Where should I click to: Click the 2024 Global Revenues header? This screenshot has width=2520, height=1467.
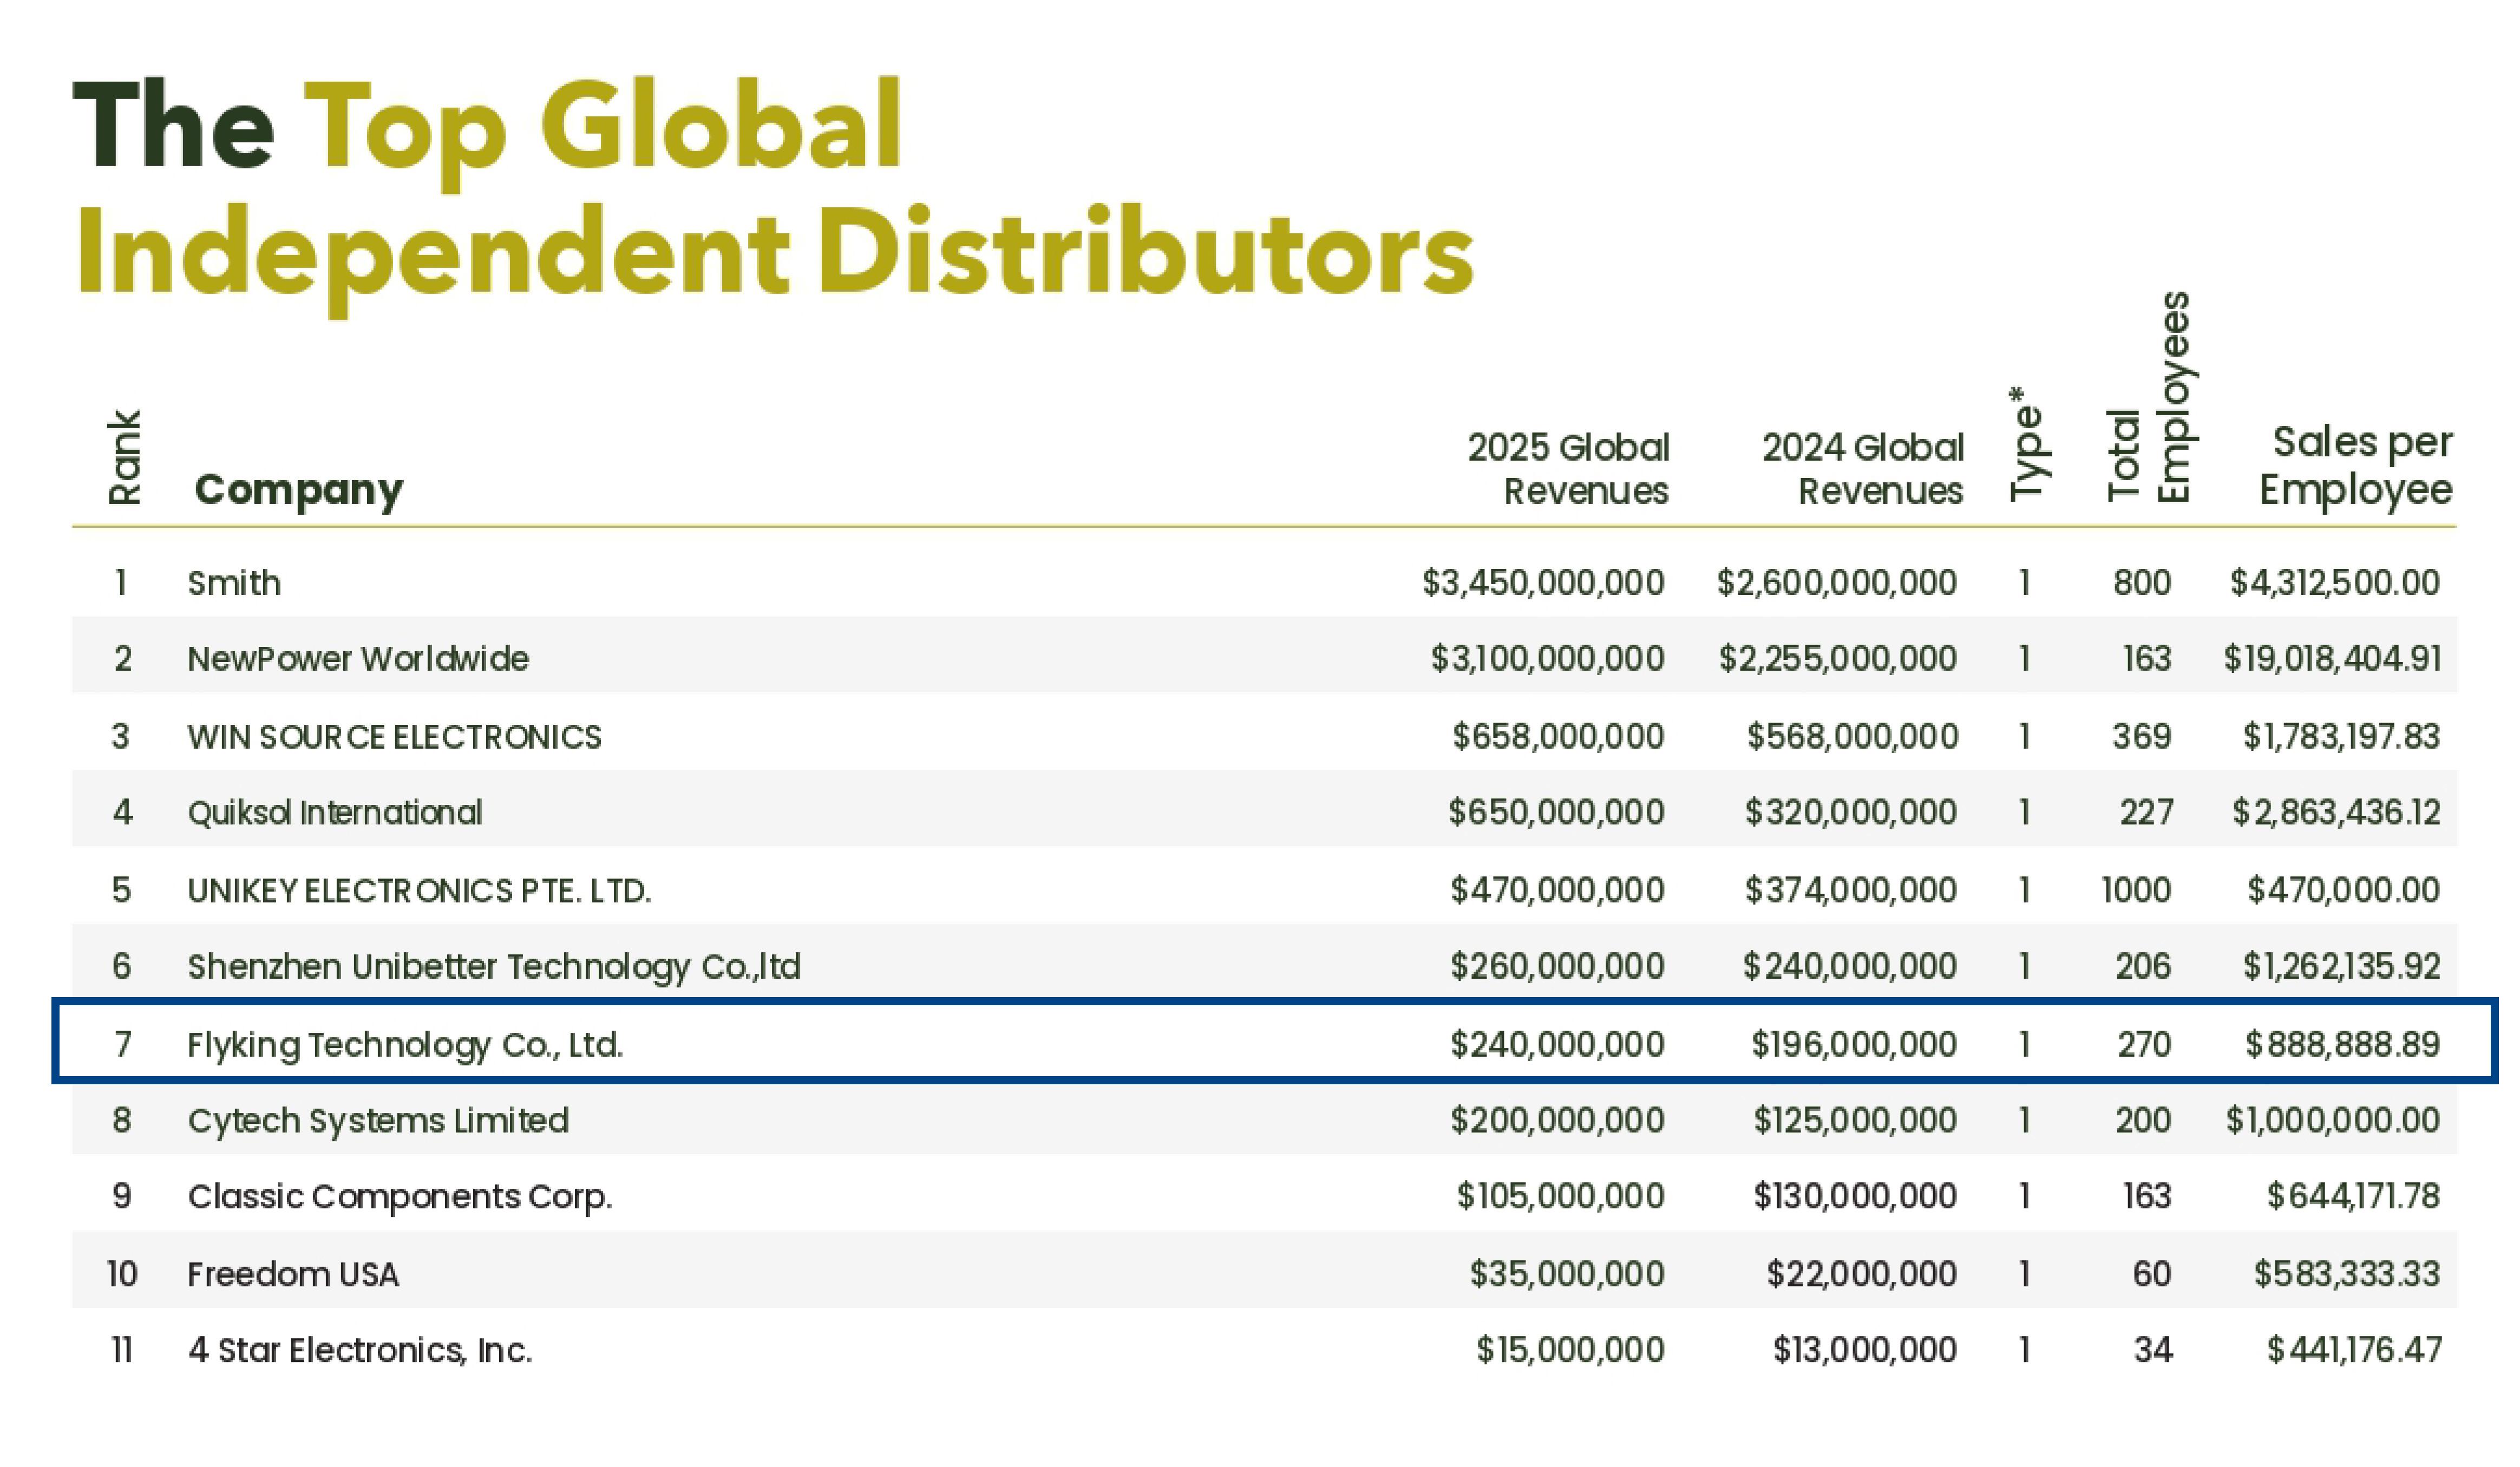click(x=1863, y=470)
